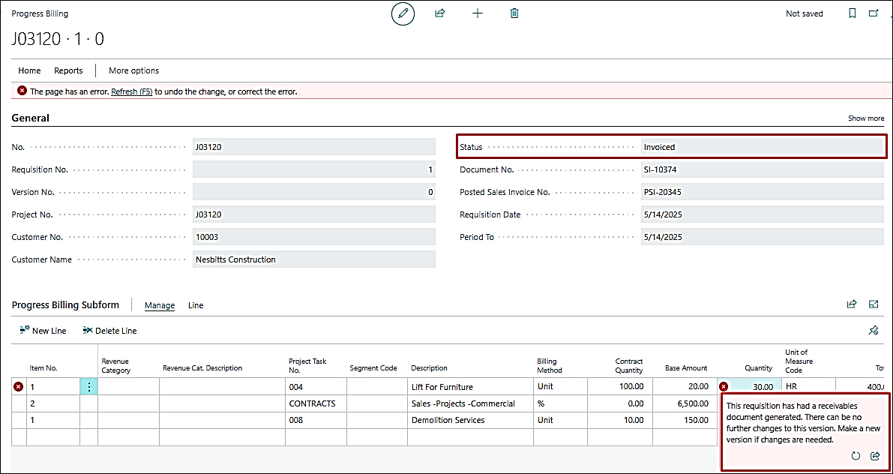Click the Edit pencil icon
Screen dimensions: 893x474
(403, 13)
